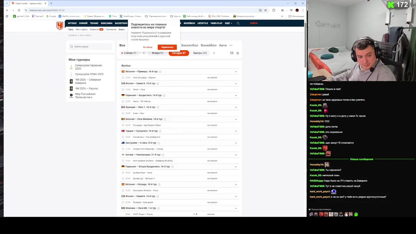
Task: Open the ЧМ-2026 — Европа tournament link
Action: pos(86,88)
